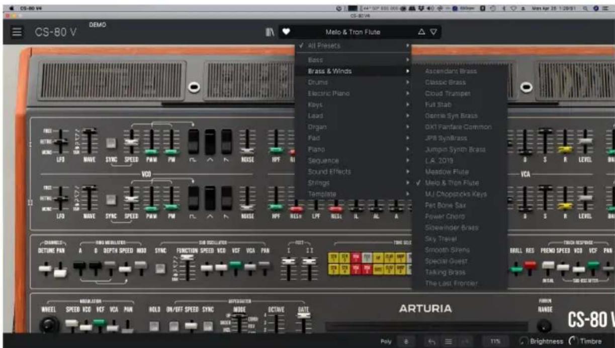Toggle lower row LFO SYNC button
Image resolution: width=615 pixels, height=348 pixels.
(111, 200)
